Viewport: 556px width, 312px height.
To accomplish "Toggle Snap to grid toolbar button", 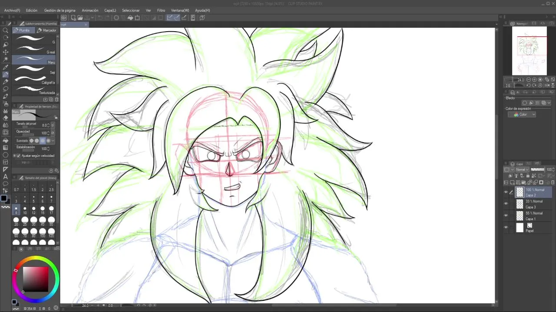I will click(184, 18).
